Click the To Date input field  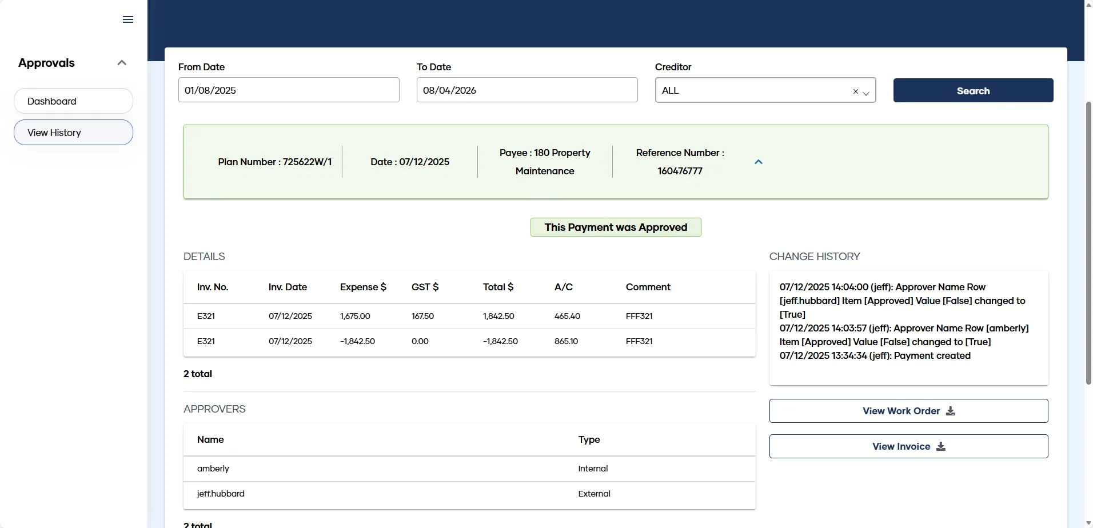pos(527,90)
